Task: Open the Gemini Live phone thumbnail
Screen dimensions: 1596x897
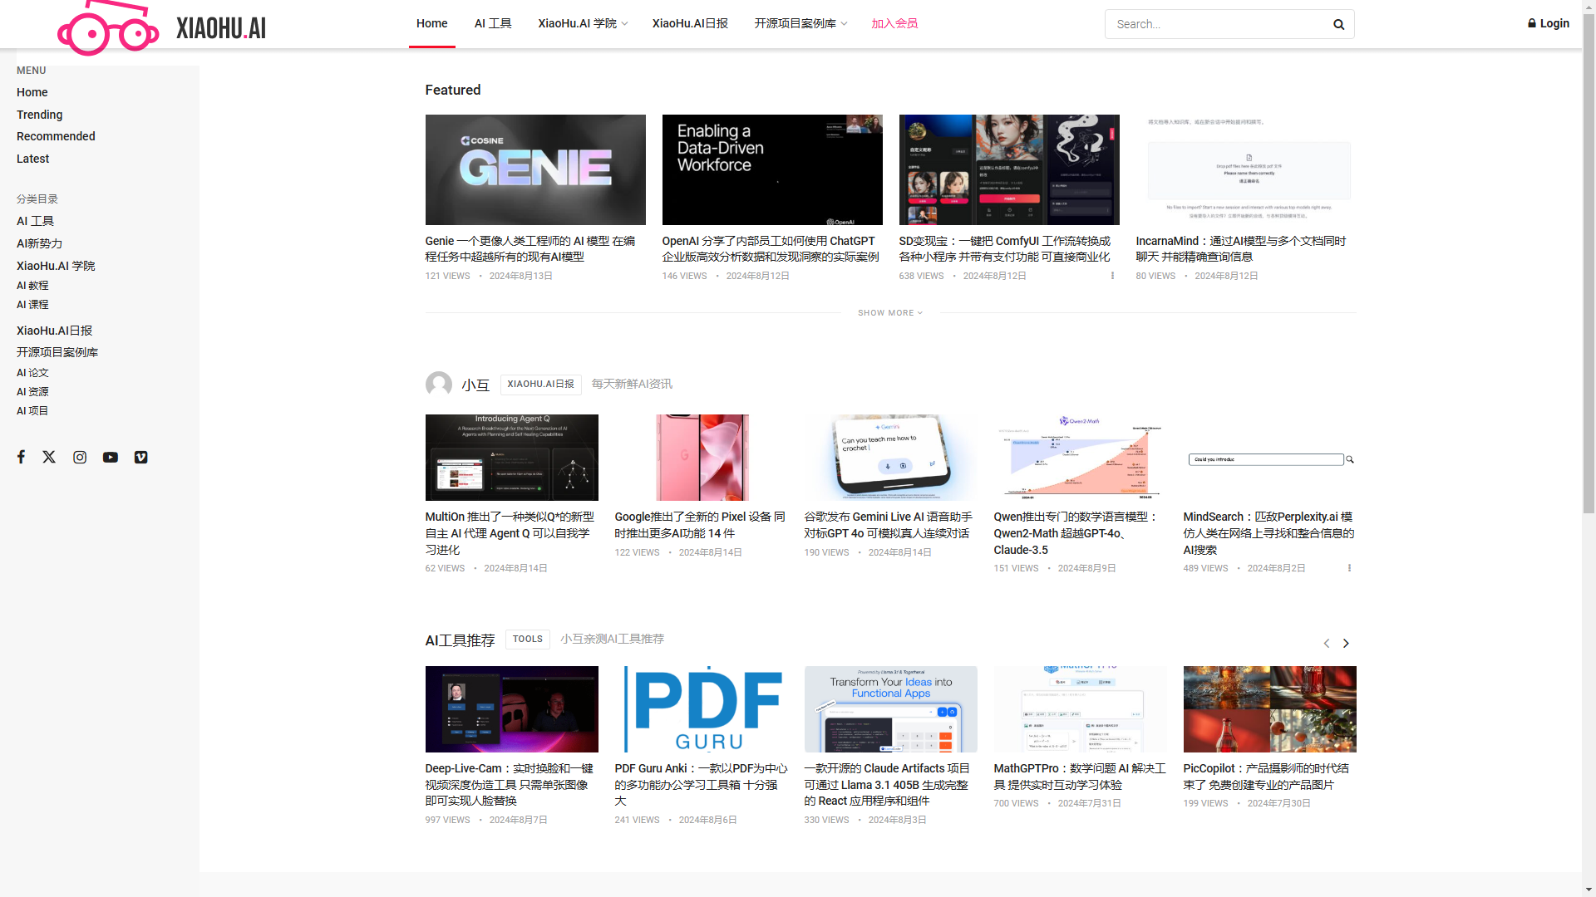Action: [891, 458]
